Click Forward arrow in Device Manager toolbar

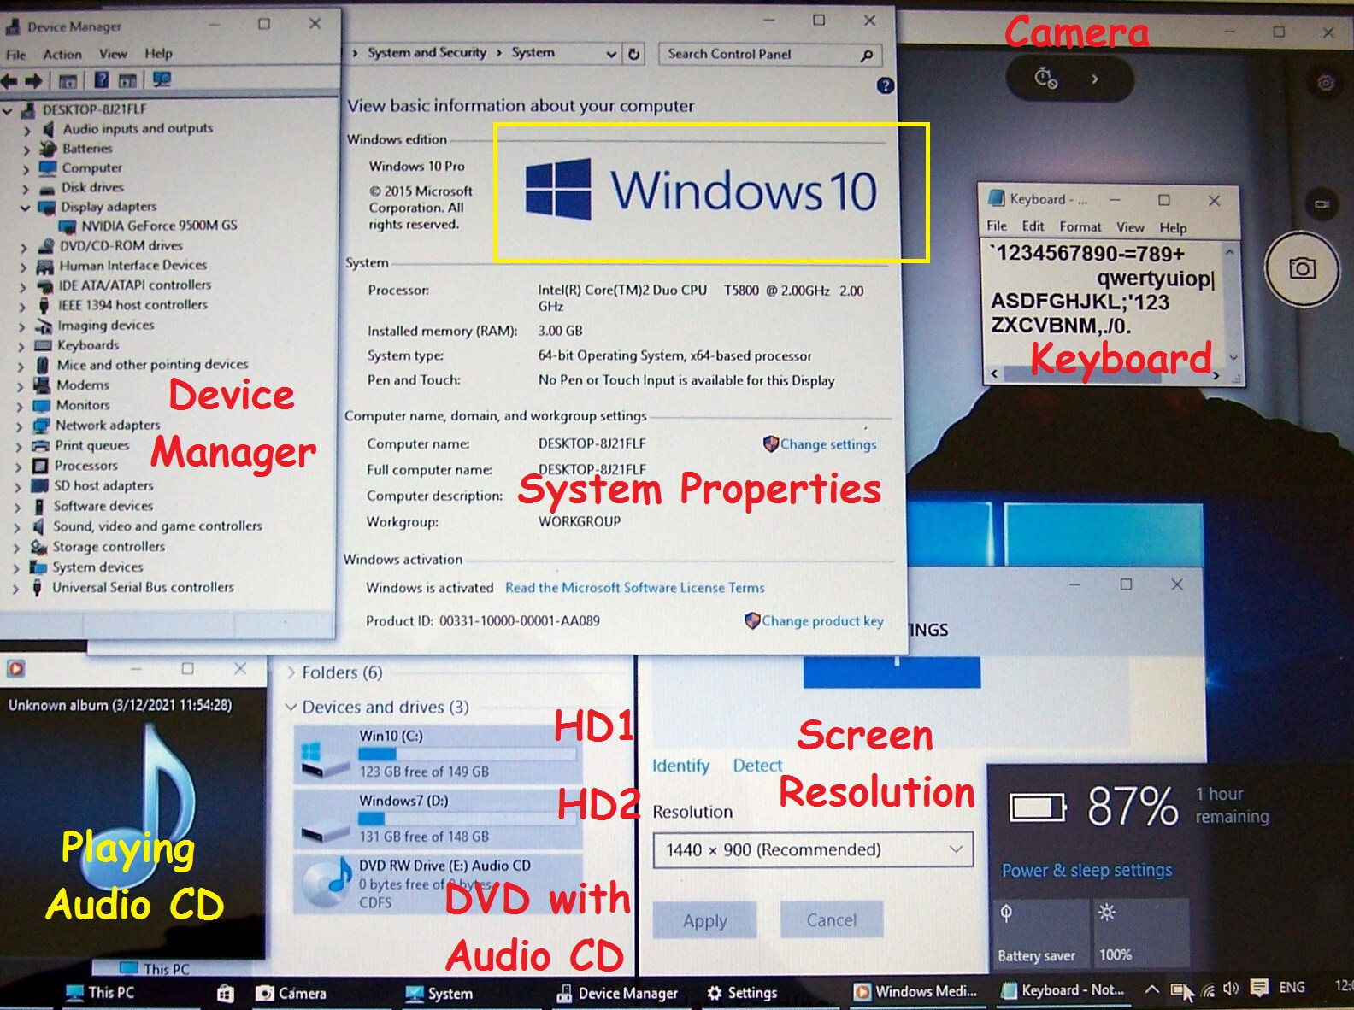point(34,80)
